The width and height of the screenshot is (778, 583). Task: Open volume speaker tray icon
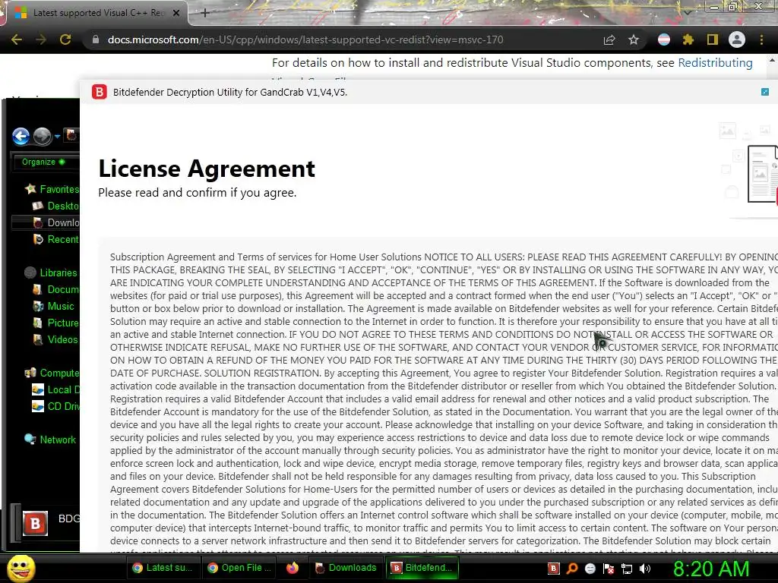645,569
